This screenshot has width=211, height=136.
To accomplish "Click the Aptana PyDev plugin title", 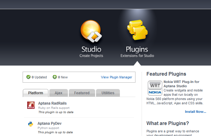I will [50, 123].
